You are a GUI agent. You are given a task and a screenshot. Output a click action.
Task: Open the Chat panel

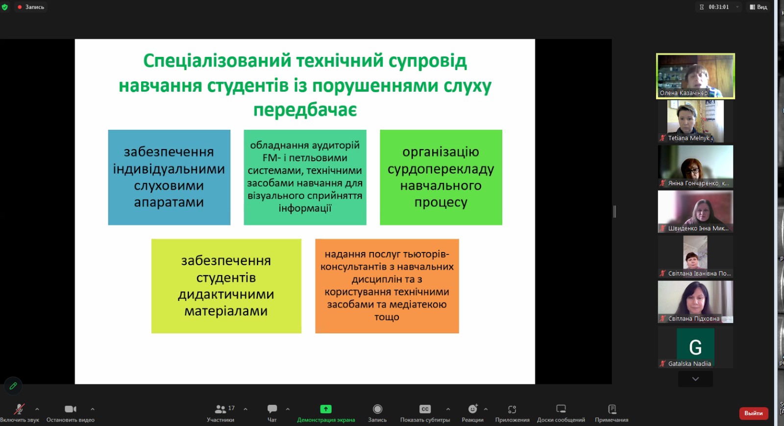(x=272, y=409)
